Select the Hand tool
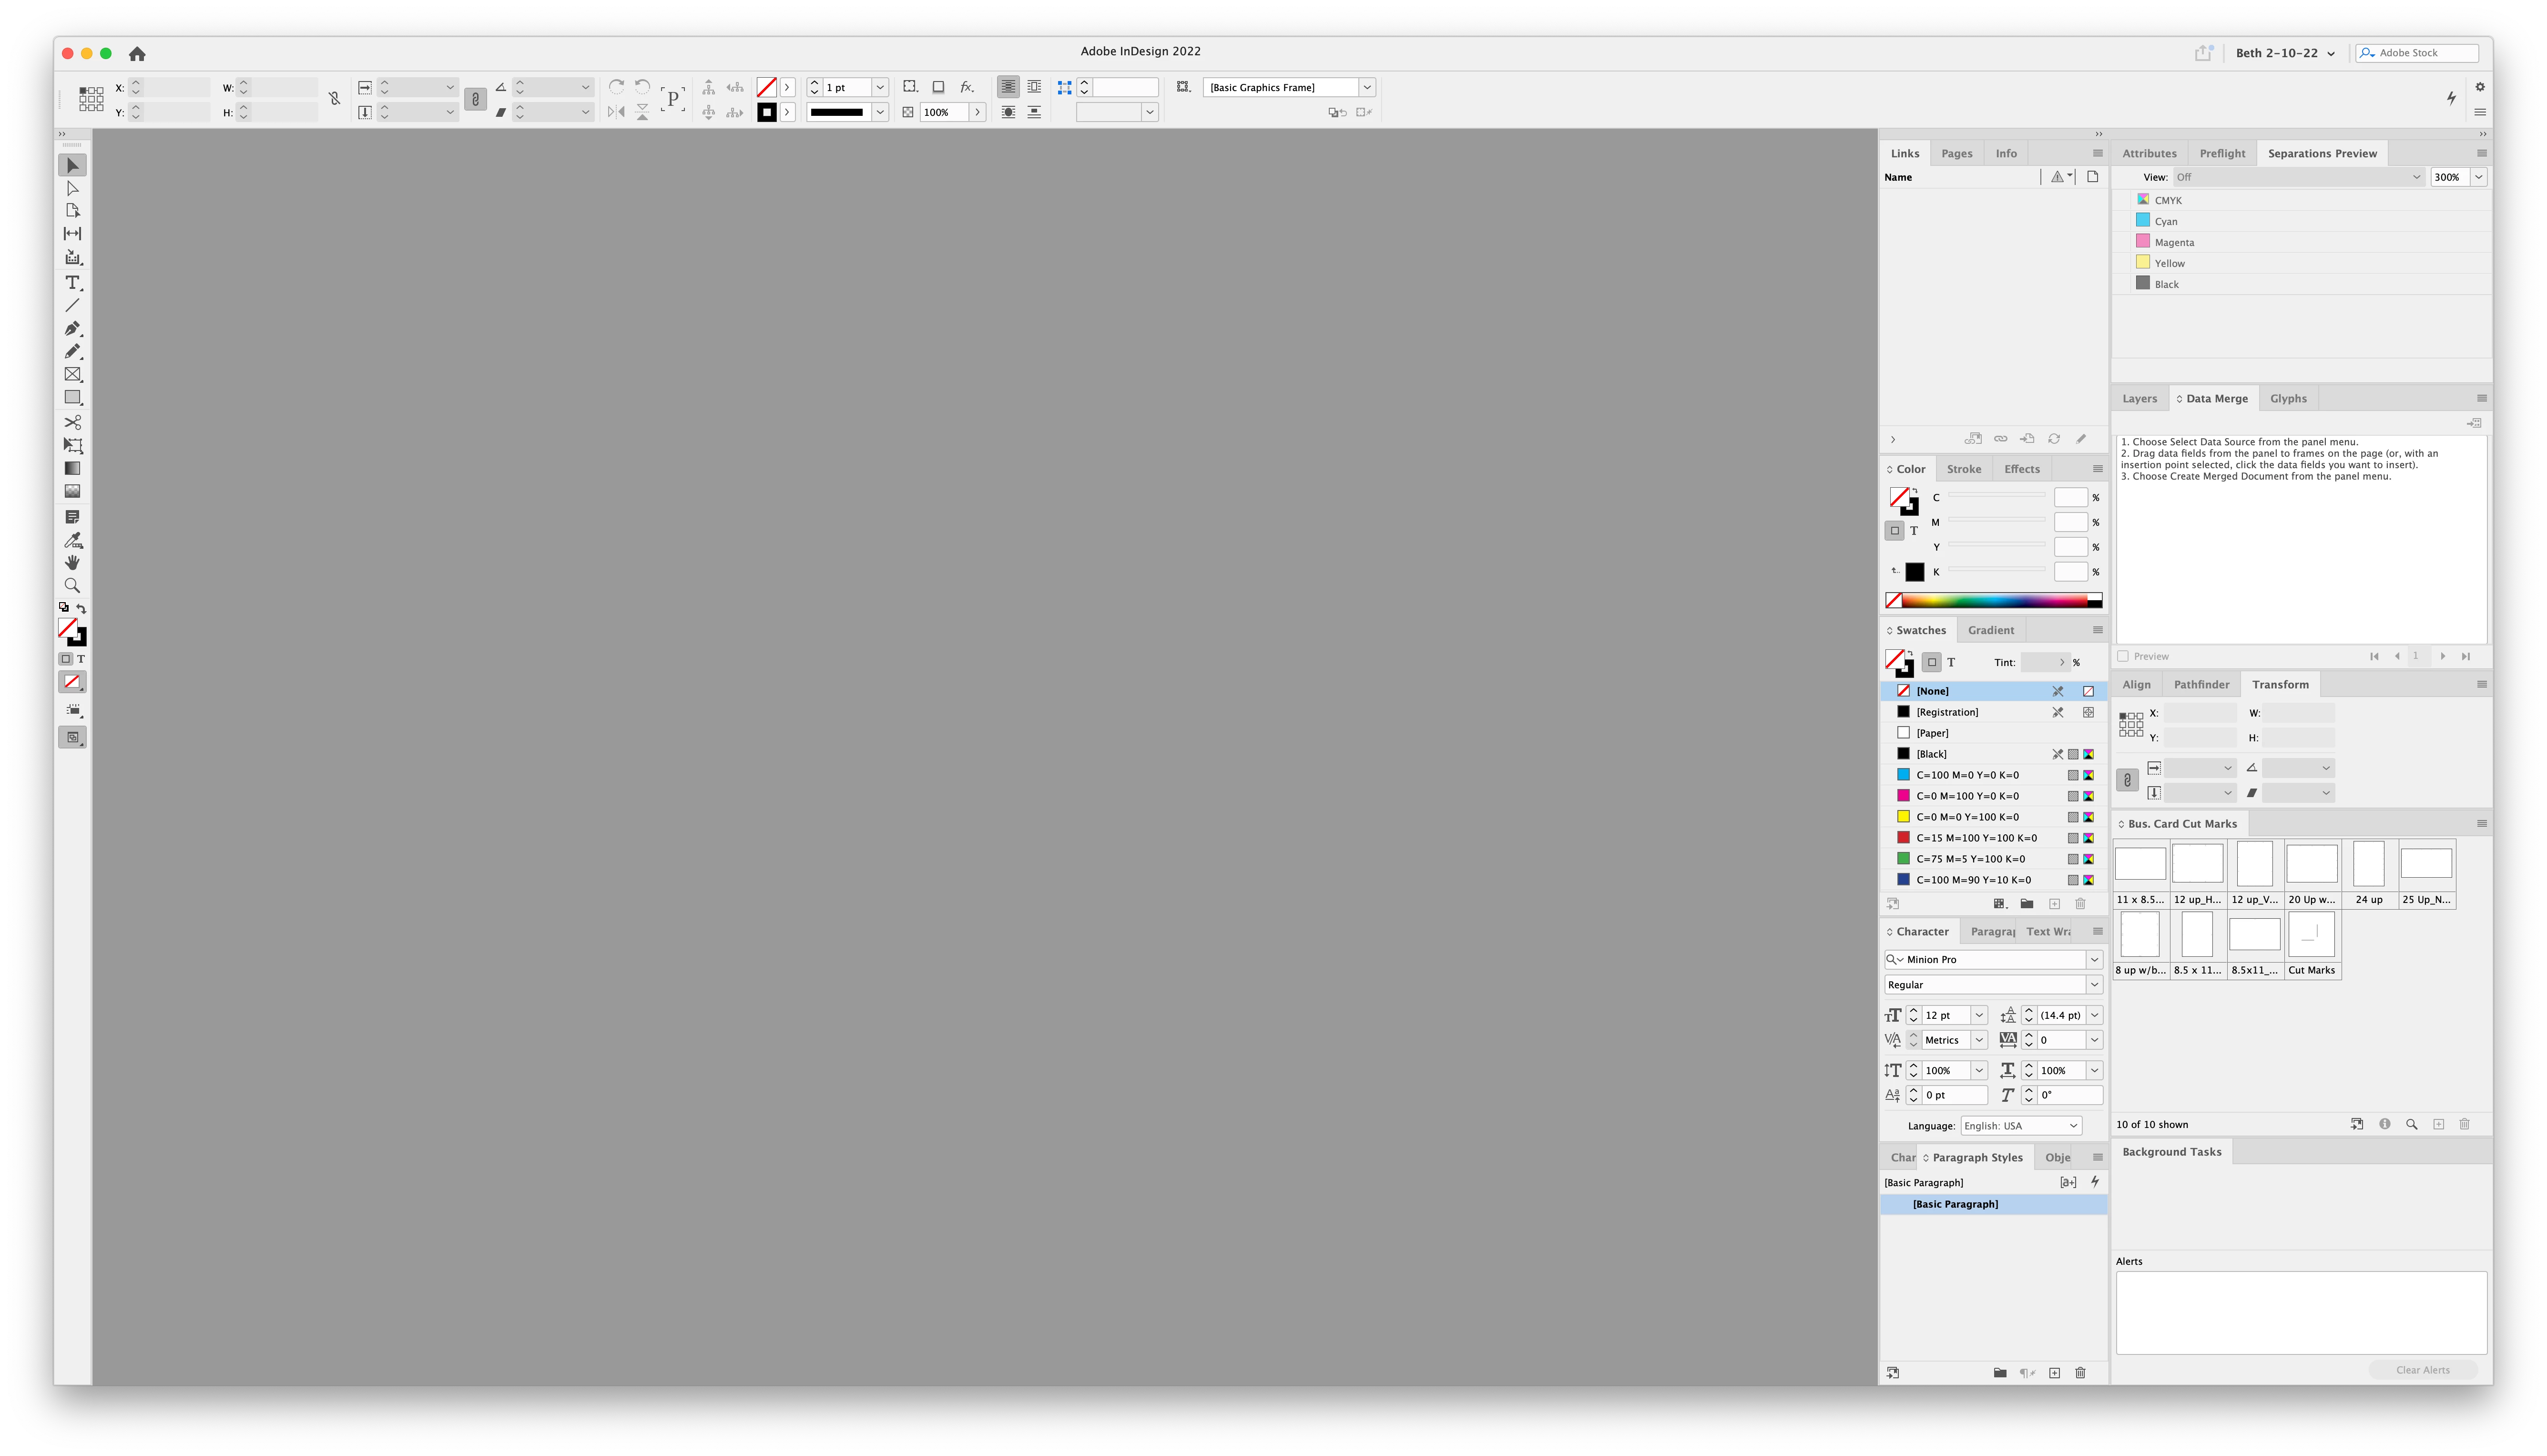 tap(72, 562)
